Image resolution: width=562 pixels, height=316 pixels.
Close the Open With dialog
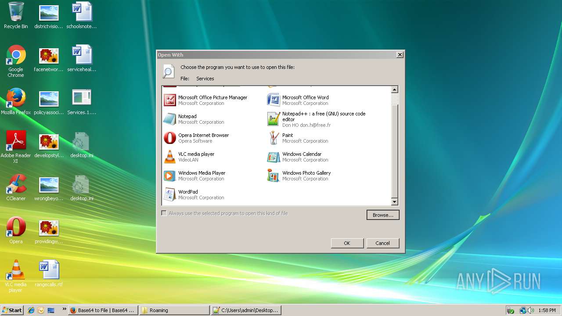coord(400,55)
